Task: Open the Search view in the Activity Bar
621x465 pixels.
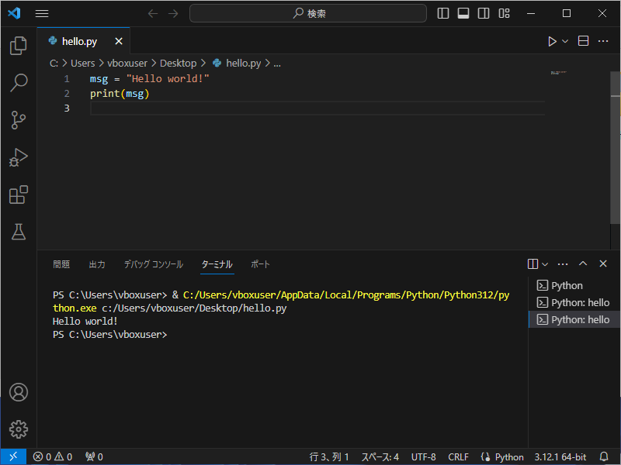Action: pyautogui.click(x=19, y=83)
